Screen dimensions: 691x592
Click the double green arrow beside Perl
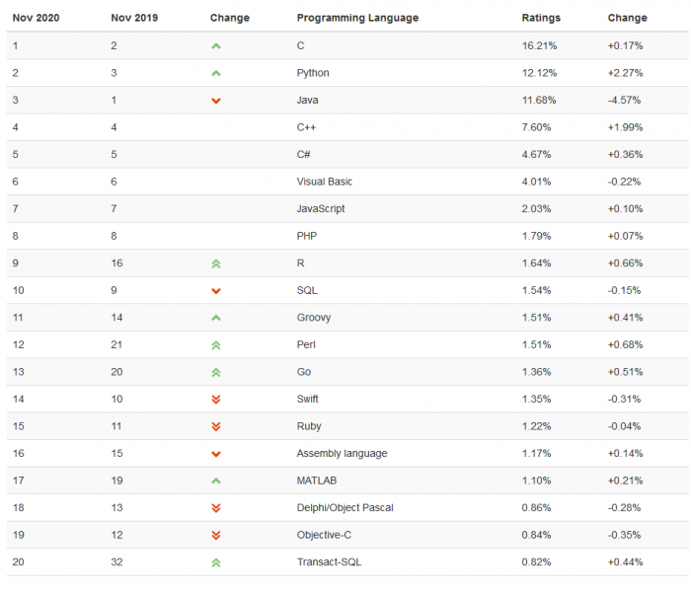click(215, 345)
